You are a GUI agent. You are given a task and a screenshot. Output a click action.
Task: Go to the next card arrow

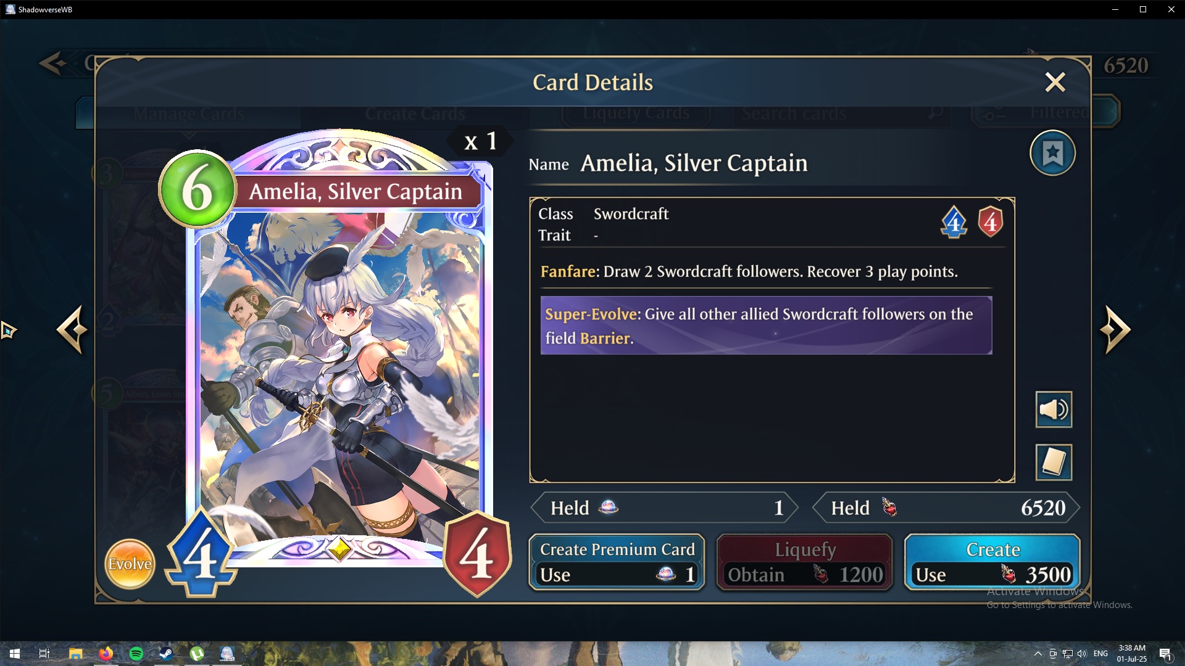(1115, 330)
